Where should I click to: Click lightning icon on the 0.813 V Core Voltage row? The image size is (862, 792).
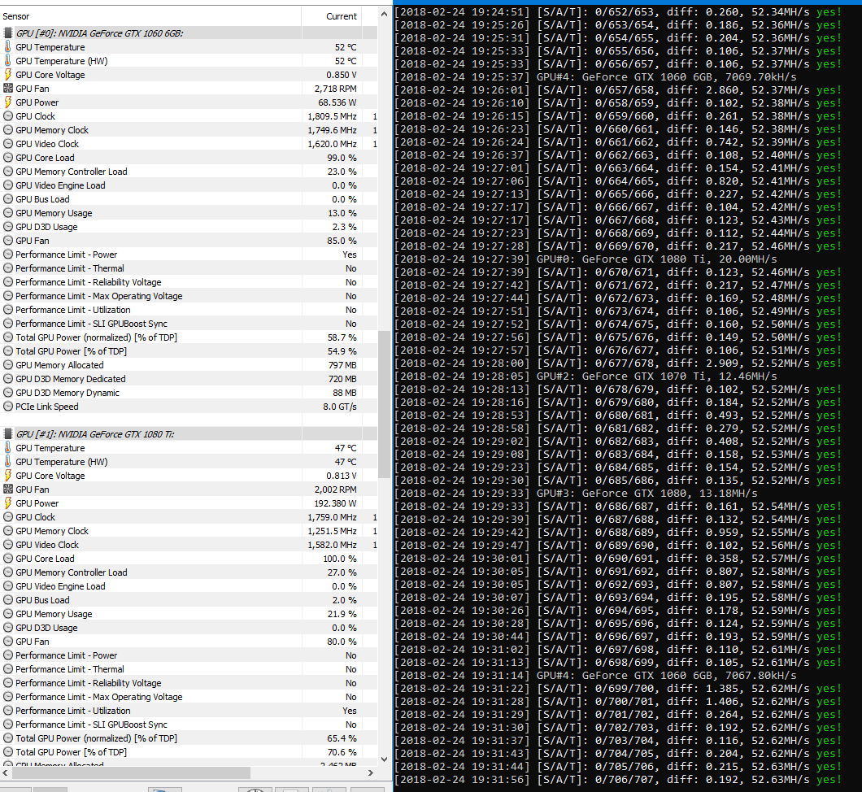pyautogui.click(x=7, y=476)
